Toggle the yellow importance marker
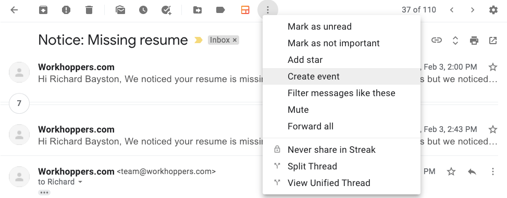 (x=198, y=40)
